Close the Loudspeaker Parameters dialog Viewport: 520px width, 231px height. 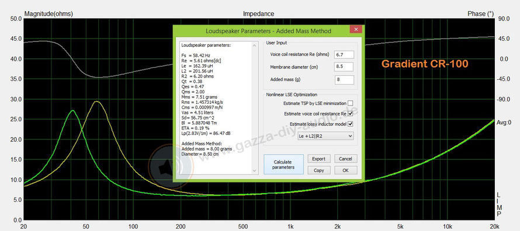(356, 29)
